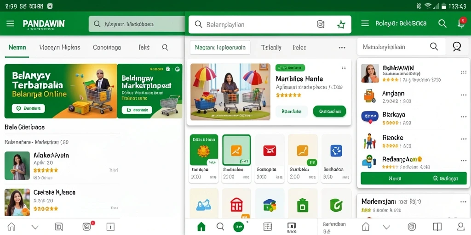Open three-dot menu for the Rtaoke row
Screen dimensions: 471x235
tap(464, 139)
